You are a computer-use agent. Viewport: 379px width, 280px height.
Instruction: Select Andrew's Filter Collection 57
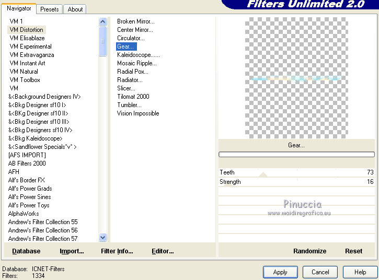43,239
